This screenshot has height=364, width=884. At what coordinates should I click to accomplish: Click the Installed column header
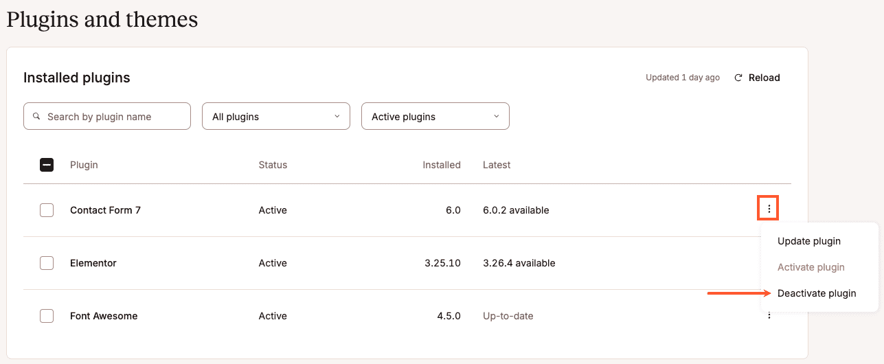442,165
